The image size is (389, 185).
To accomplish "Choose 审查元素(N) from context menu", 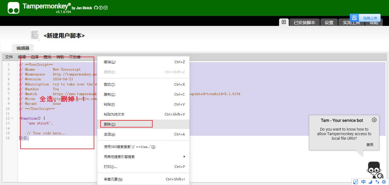I will [x=143, y=179].
